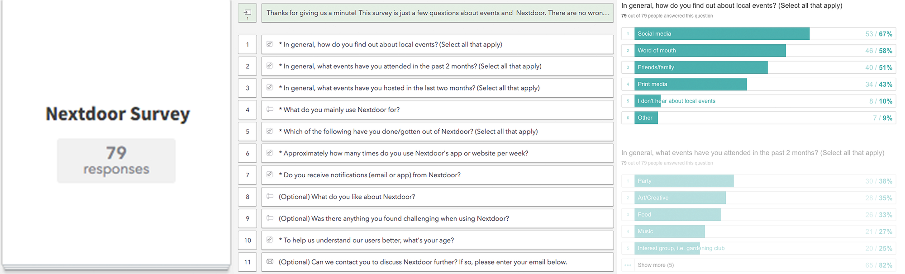This screenshot has width=905, height=274.
Task: Open the welcome message row
Action: pos(437,13)
